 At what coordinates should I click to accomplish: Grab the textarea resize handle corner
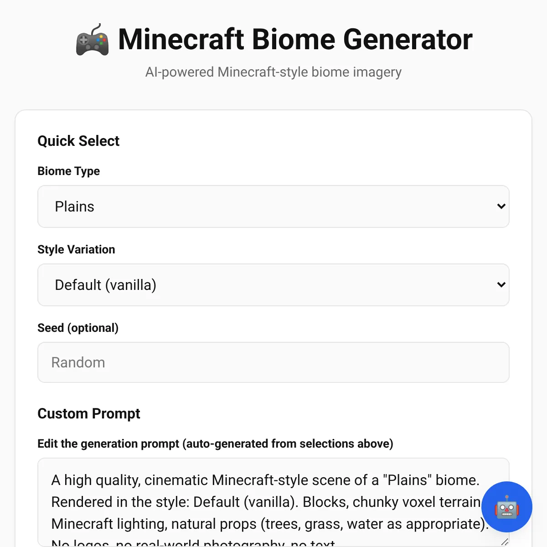[x=504, y=542]
